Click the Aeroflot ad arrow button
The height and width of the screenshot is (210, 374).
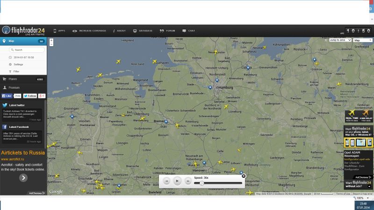click(23, 178)
